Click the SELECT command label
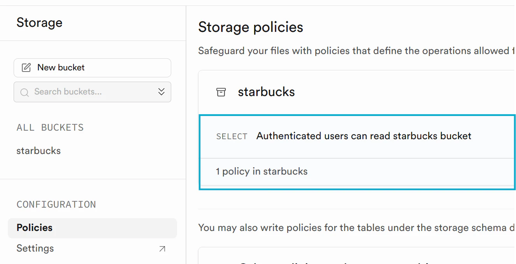Viewport: 516px width, 264px height. [x=232, y=136]
